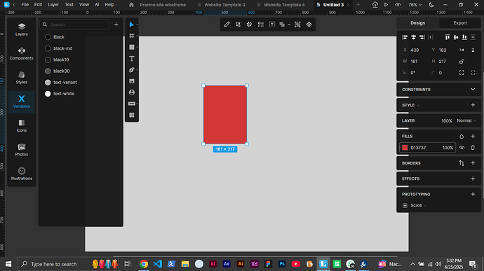Open the Components panel

click(21, 54)
